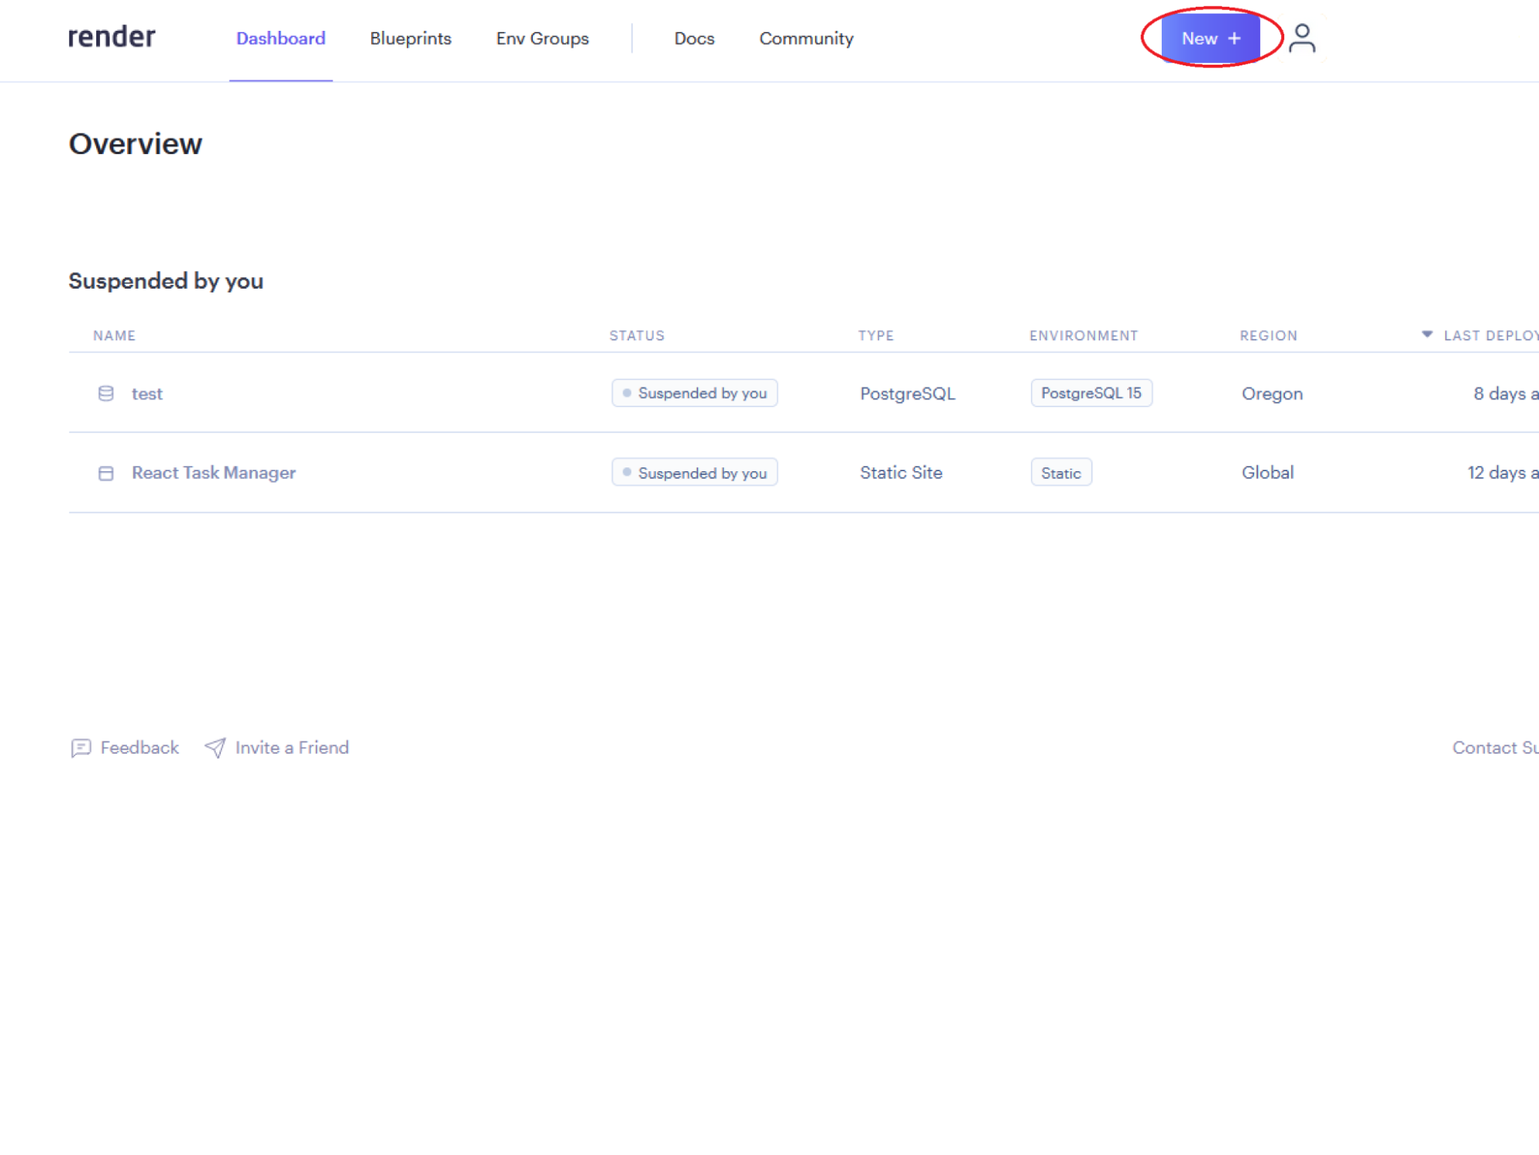
Task: Click the Feedback speech bubble icon
Action: 80,748
